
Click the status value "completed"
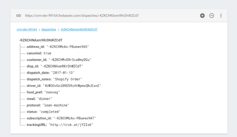[x=50, y=112]
